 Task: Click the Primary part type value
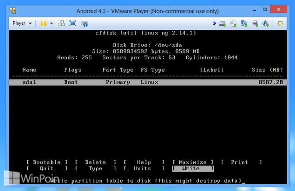tap(118, 82)
